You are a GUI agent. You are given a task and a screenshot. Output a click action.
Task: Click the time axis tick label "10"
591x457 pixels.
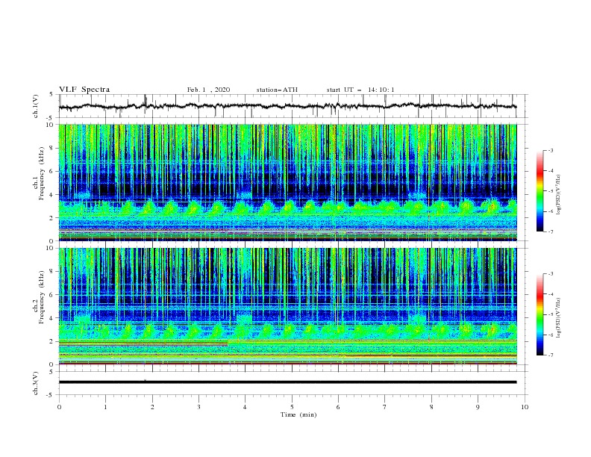525,407
